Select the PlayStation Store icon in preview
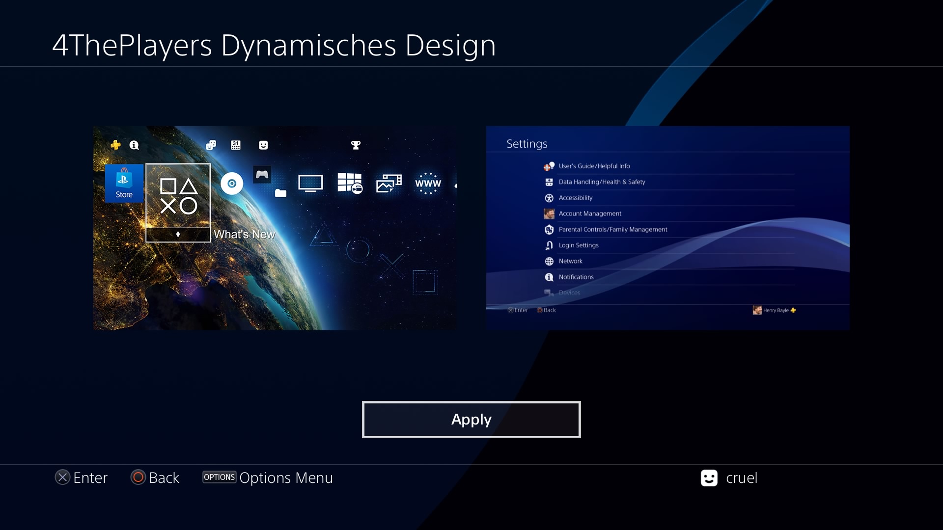 (x=124, y=184)
